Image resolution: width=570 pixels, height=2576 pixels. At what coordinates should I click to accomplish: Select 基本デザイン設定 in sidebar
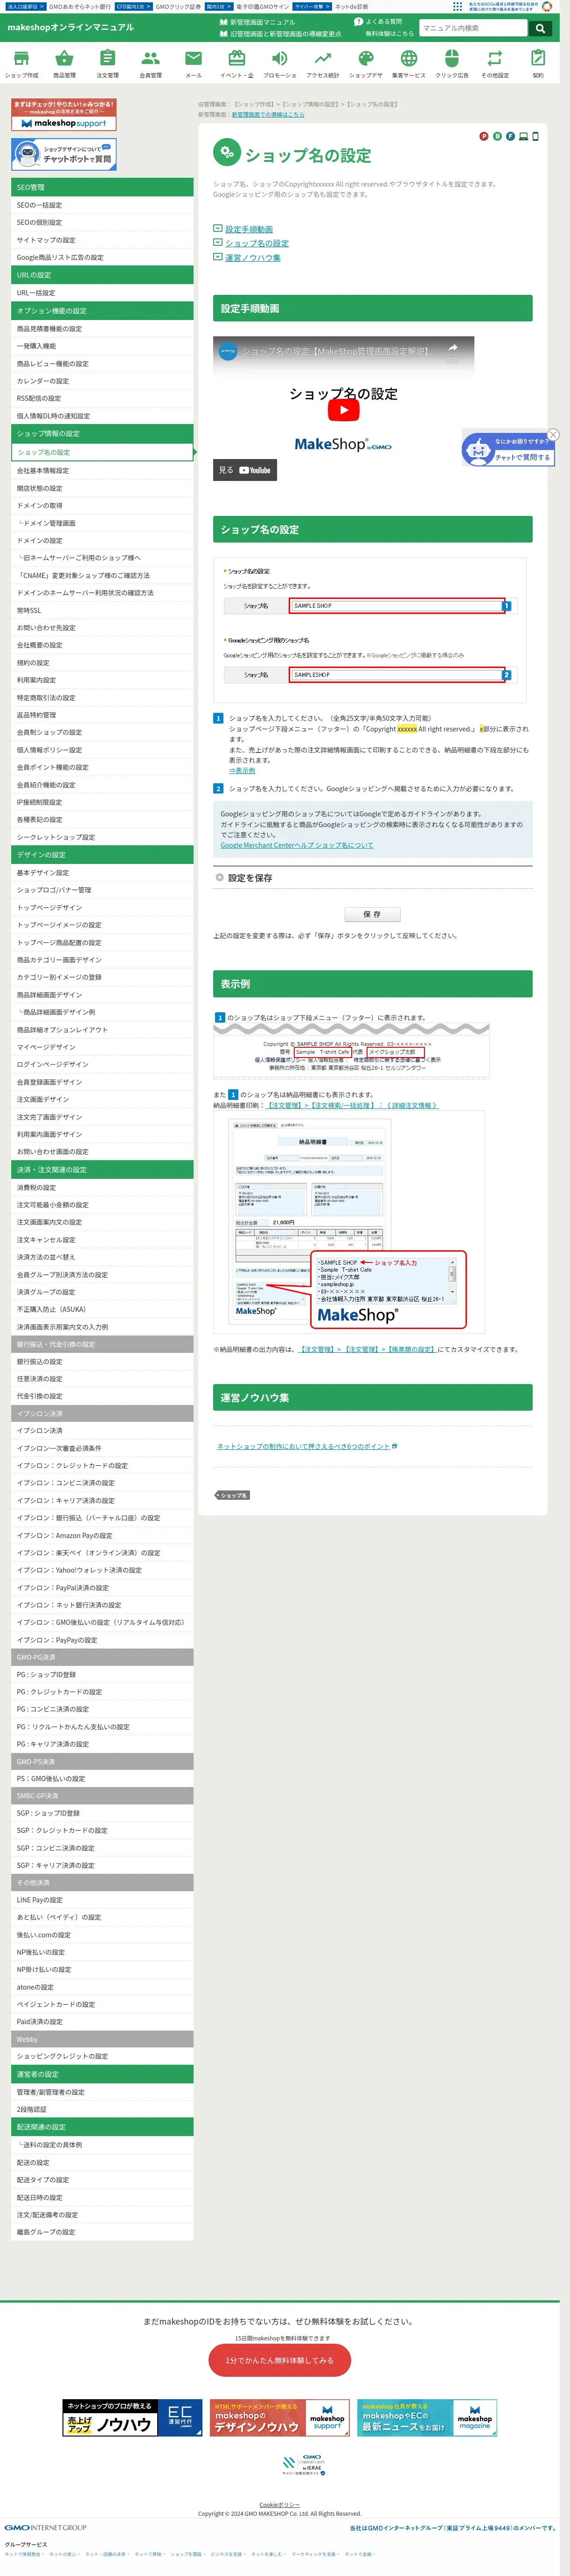(102, 872)
